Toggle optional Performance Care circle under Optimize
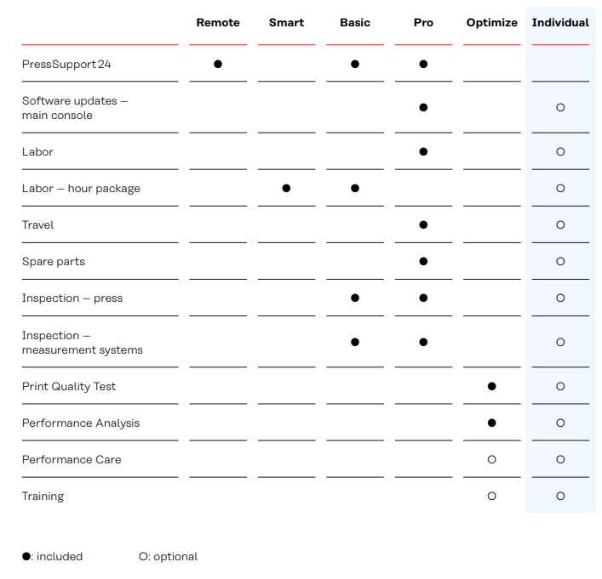This screenshot has height=579, width=602. 491,459
